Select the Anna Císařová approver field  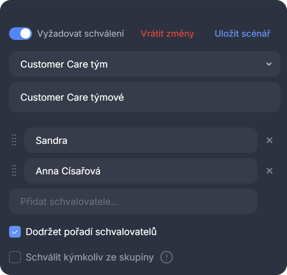[141, 171]
